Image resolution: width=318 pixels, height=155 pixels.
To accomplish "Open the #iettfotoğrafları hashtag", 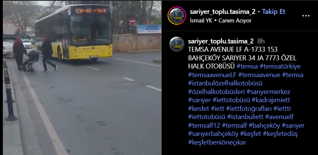I will point(249,109).
